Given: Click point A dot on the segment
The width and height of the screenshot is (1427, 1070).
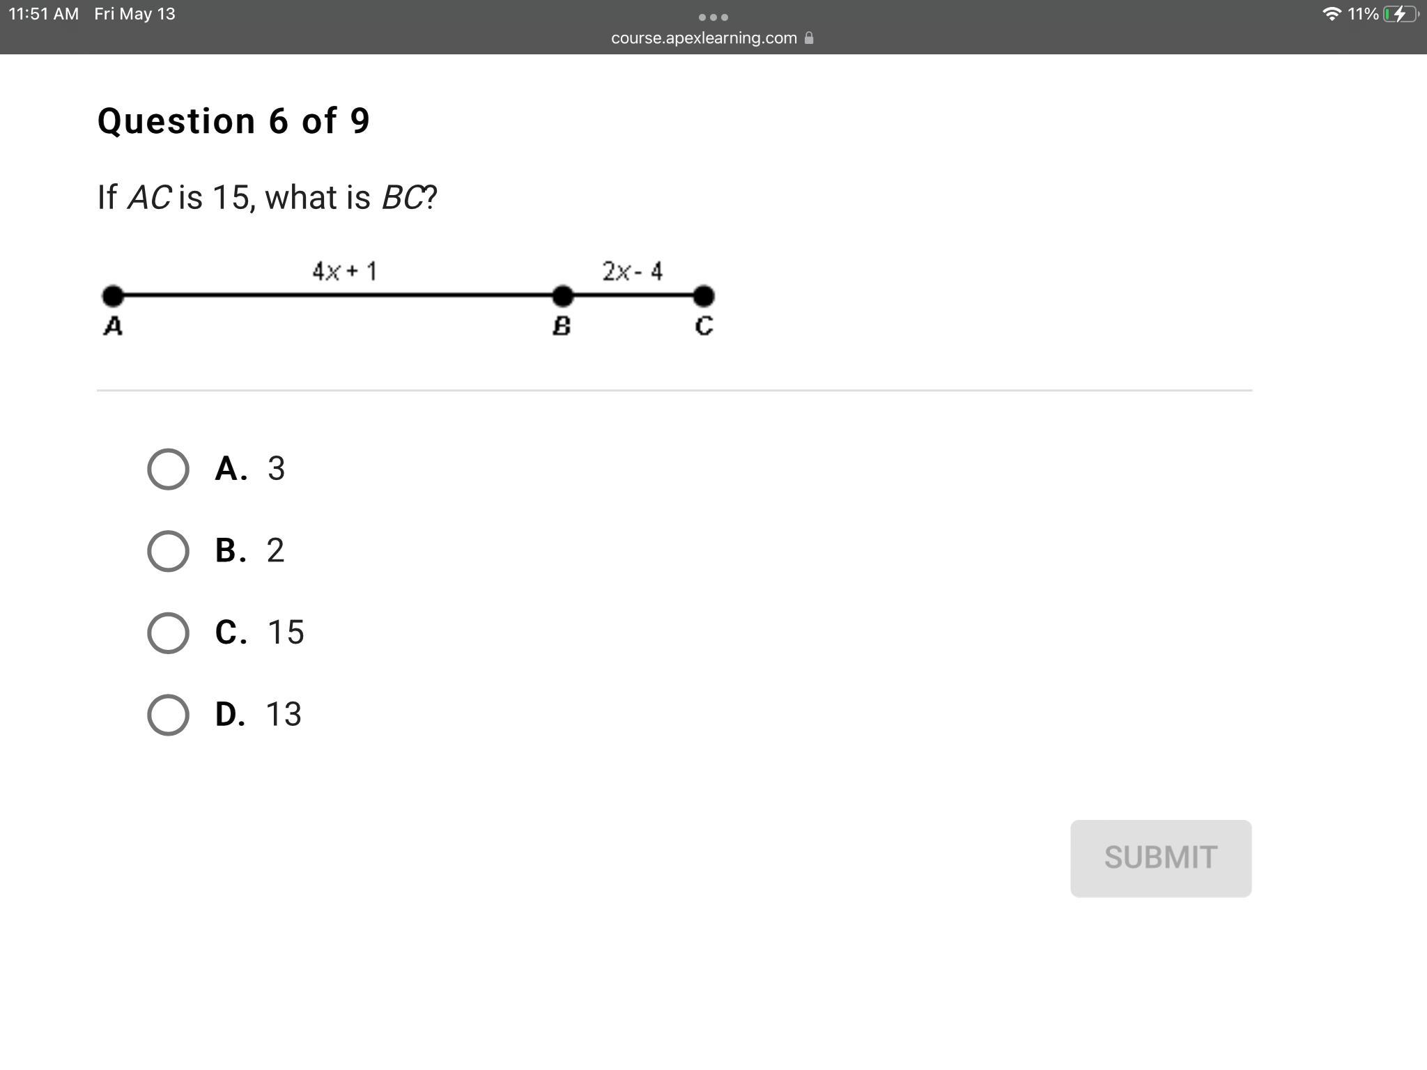Looking at the screenshot, I should [113, 296].
